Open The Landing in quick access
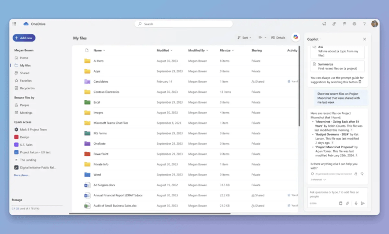The width and height of the screenshot is (389, 234). (28, 160)
